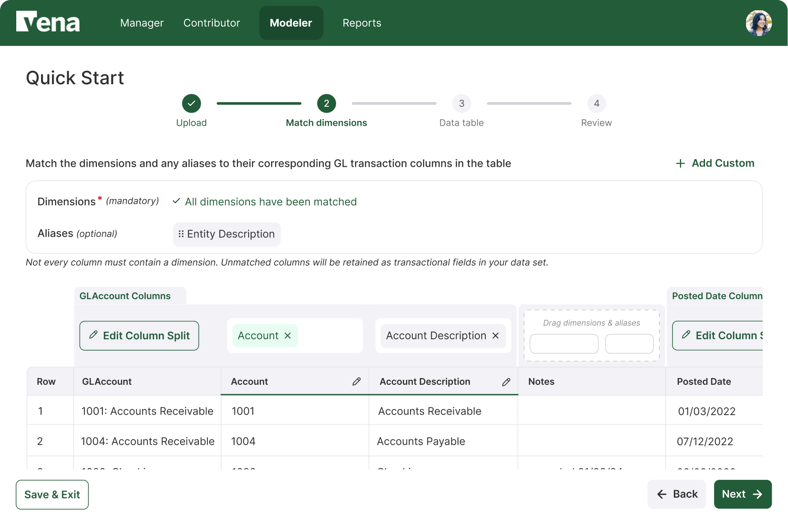Go to step 3 Data table circle

pyautogui.click(x=461, y=104)
